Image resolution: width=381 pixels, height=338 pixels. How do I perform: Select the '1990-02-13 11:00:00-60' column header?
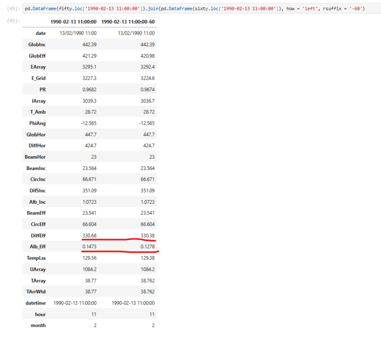[128, 22]
